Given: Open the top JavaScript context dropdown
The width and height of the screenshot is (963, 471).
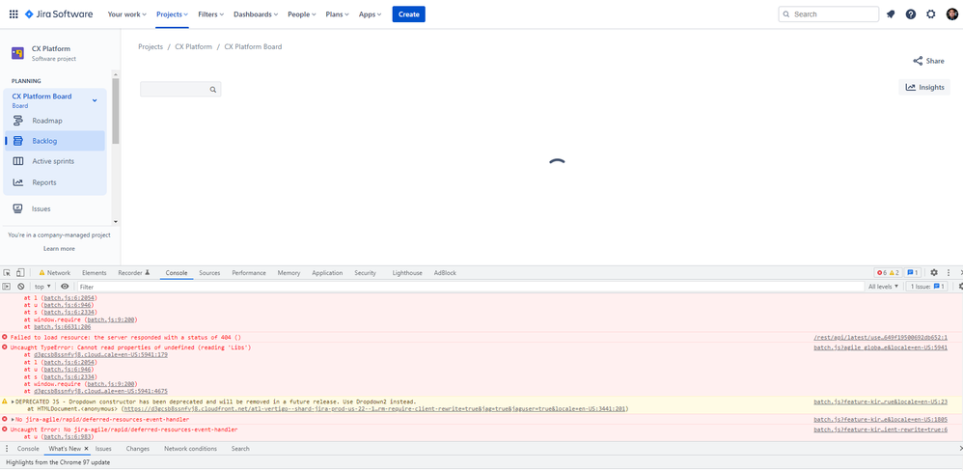Looking at the screenshot, I should pyautogui.click(x=42, y=286).
